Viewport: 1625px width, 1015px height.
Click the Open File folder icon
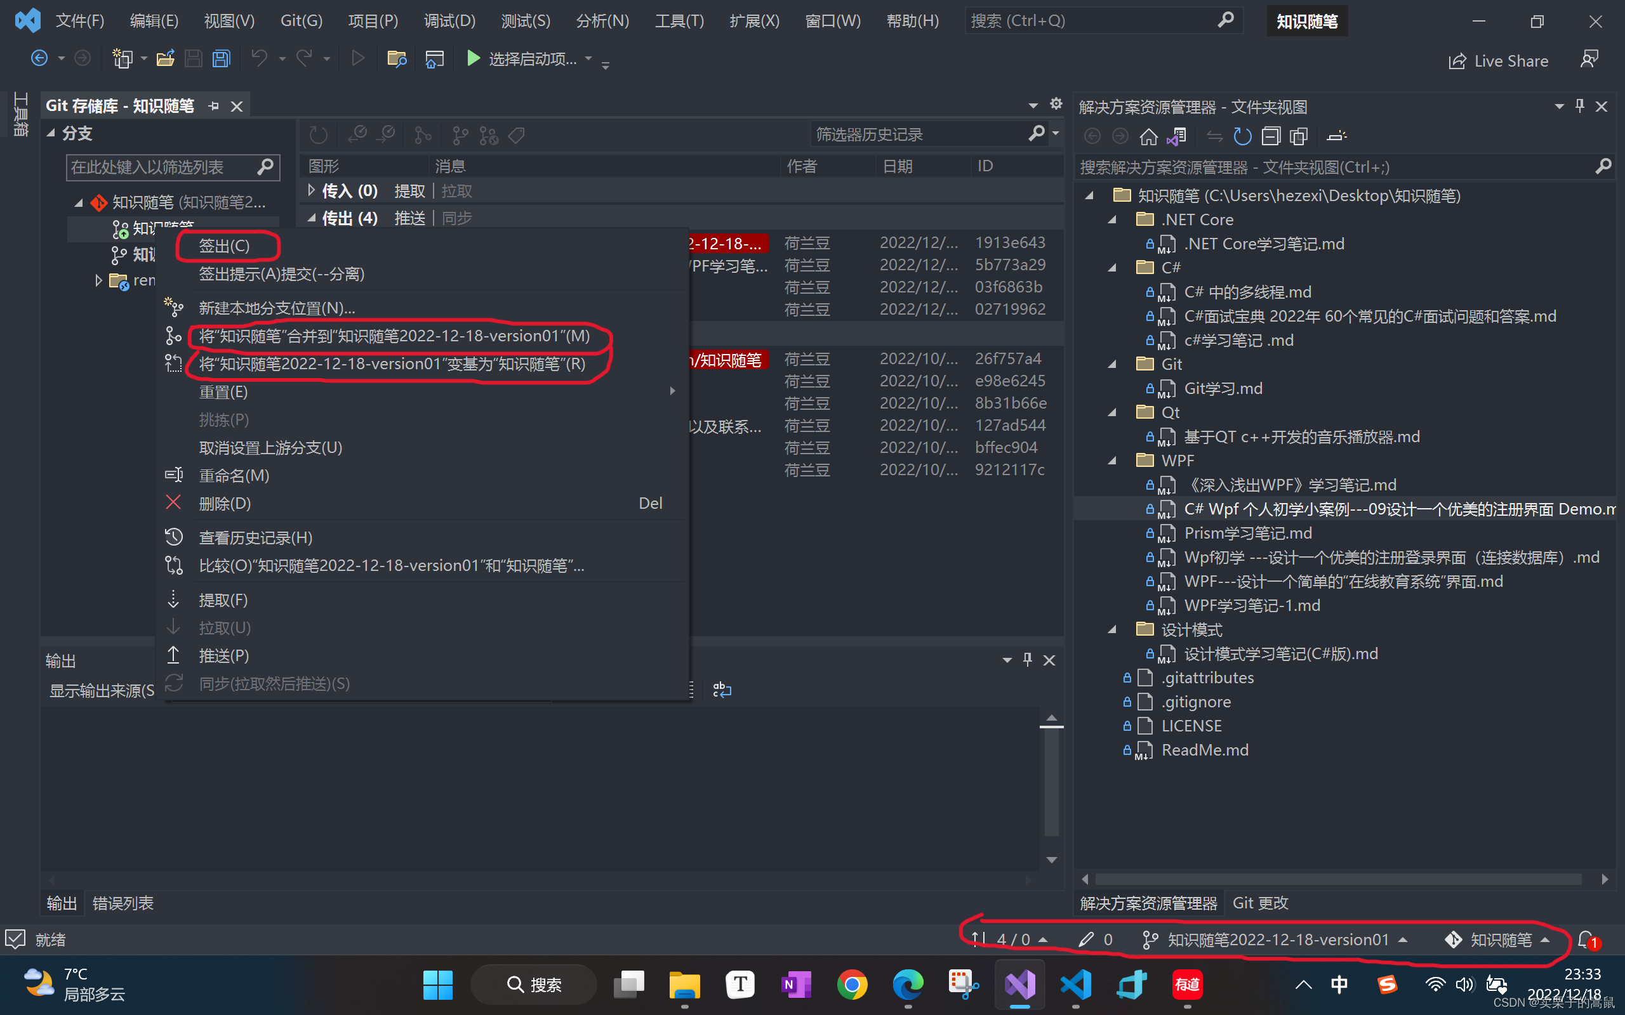tap(165, 59)
